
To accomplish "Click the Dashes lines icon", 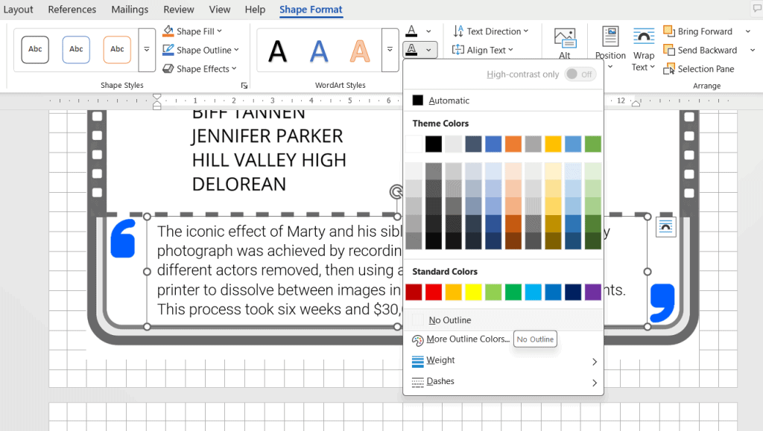I will click(x=417, y=383).
